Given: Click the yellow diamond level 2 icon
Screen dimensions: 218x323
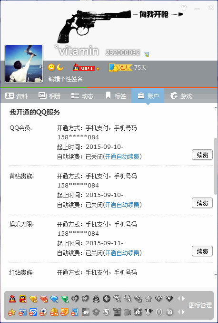Looking at the screenshot, I should coord(33,299).
